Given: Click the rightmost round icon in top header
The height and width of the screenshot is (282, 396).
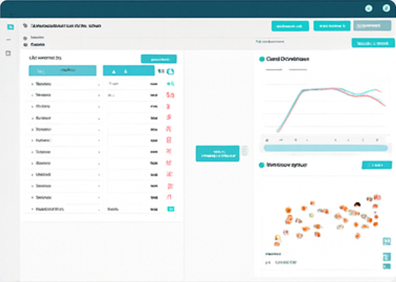Looking at the screenshot, I should (386, 8).
